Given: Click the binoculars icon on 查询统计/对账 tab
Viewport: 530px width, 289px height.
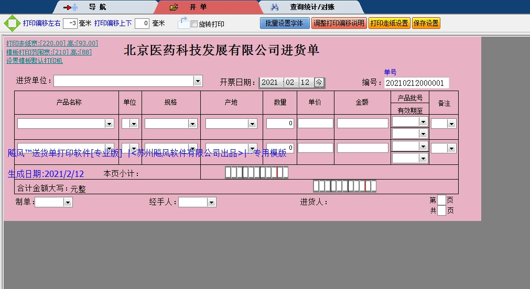Looking at the screenshot, I should point(275,7).
